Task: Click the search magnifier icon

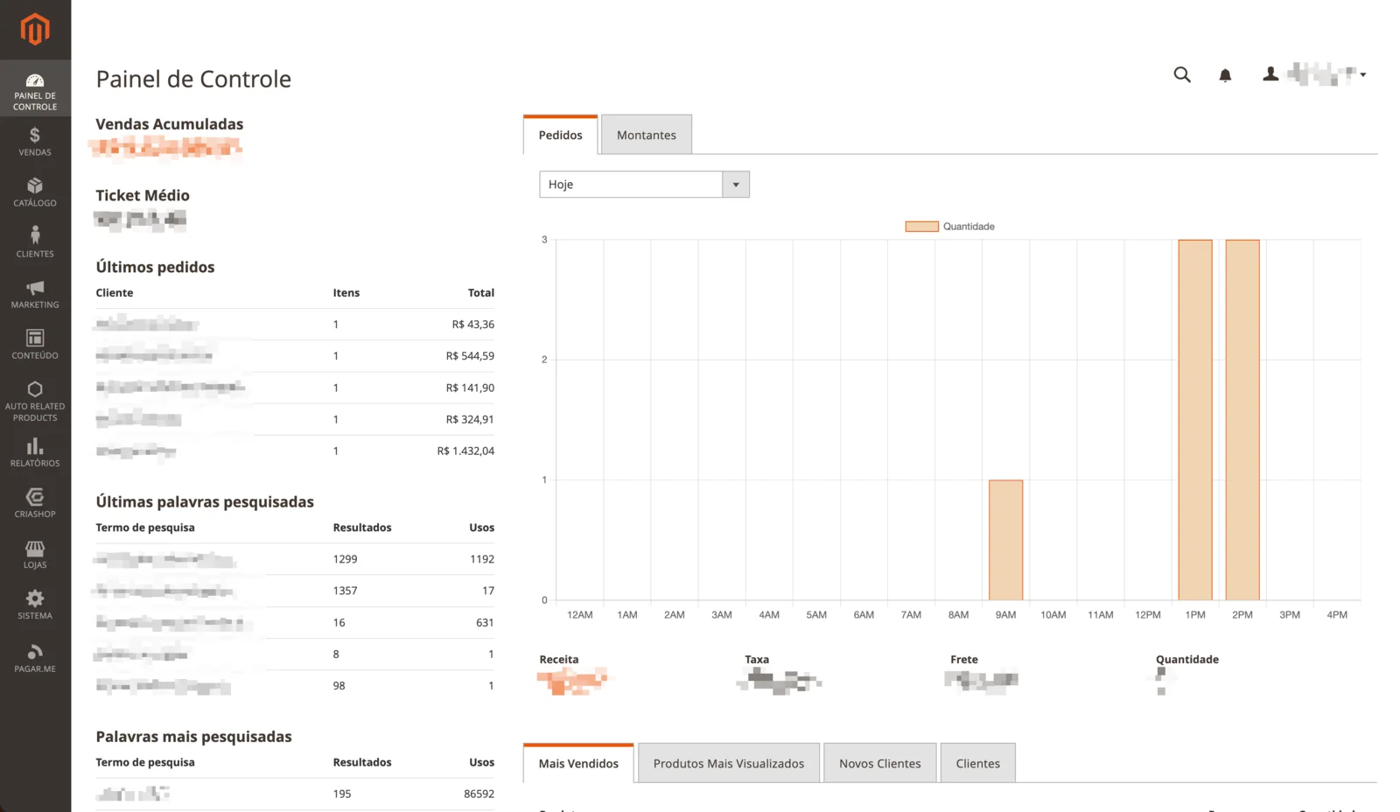Action: pyautogui.click(x=1182, y=75)
